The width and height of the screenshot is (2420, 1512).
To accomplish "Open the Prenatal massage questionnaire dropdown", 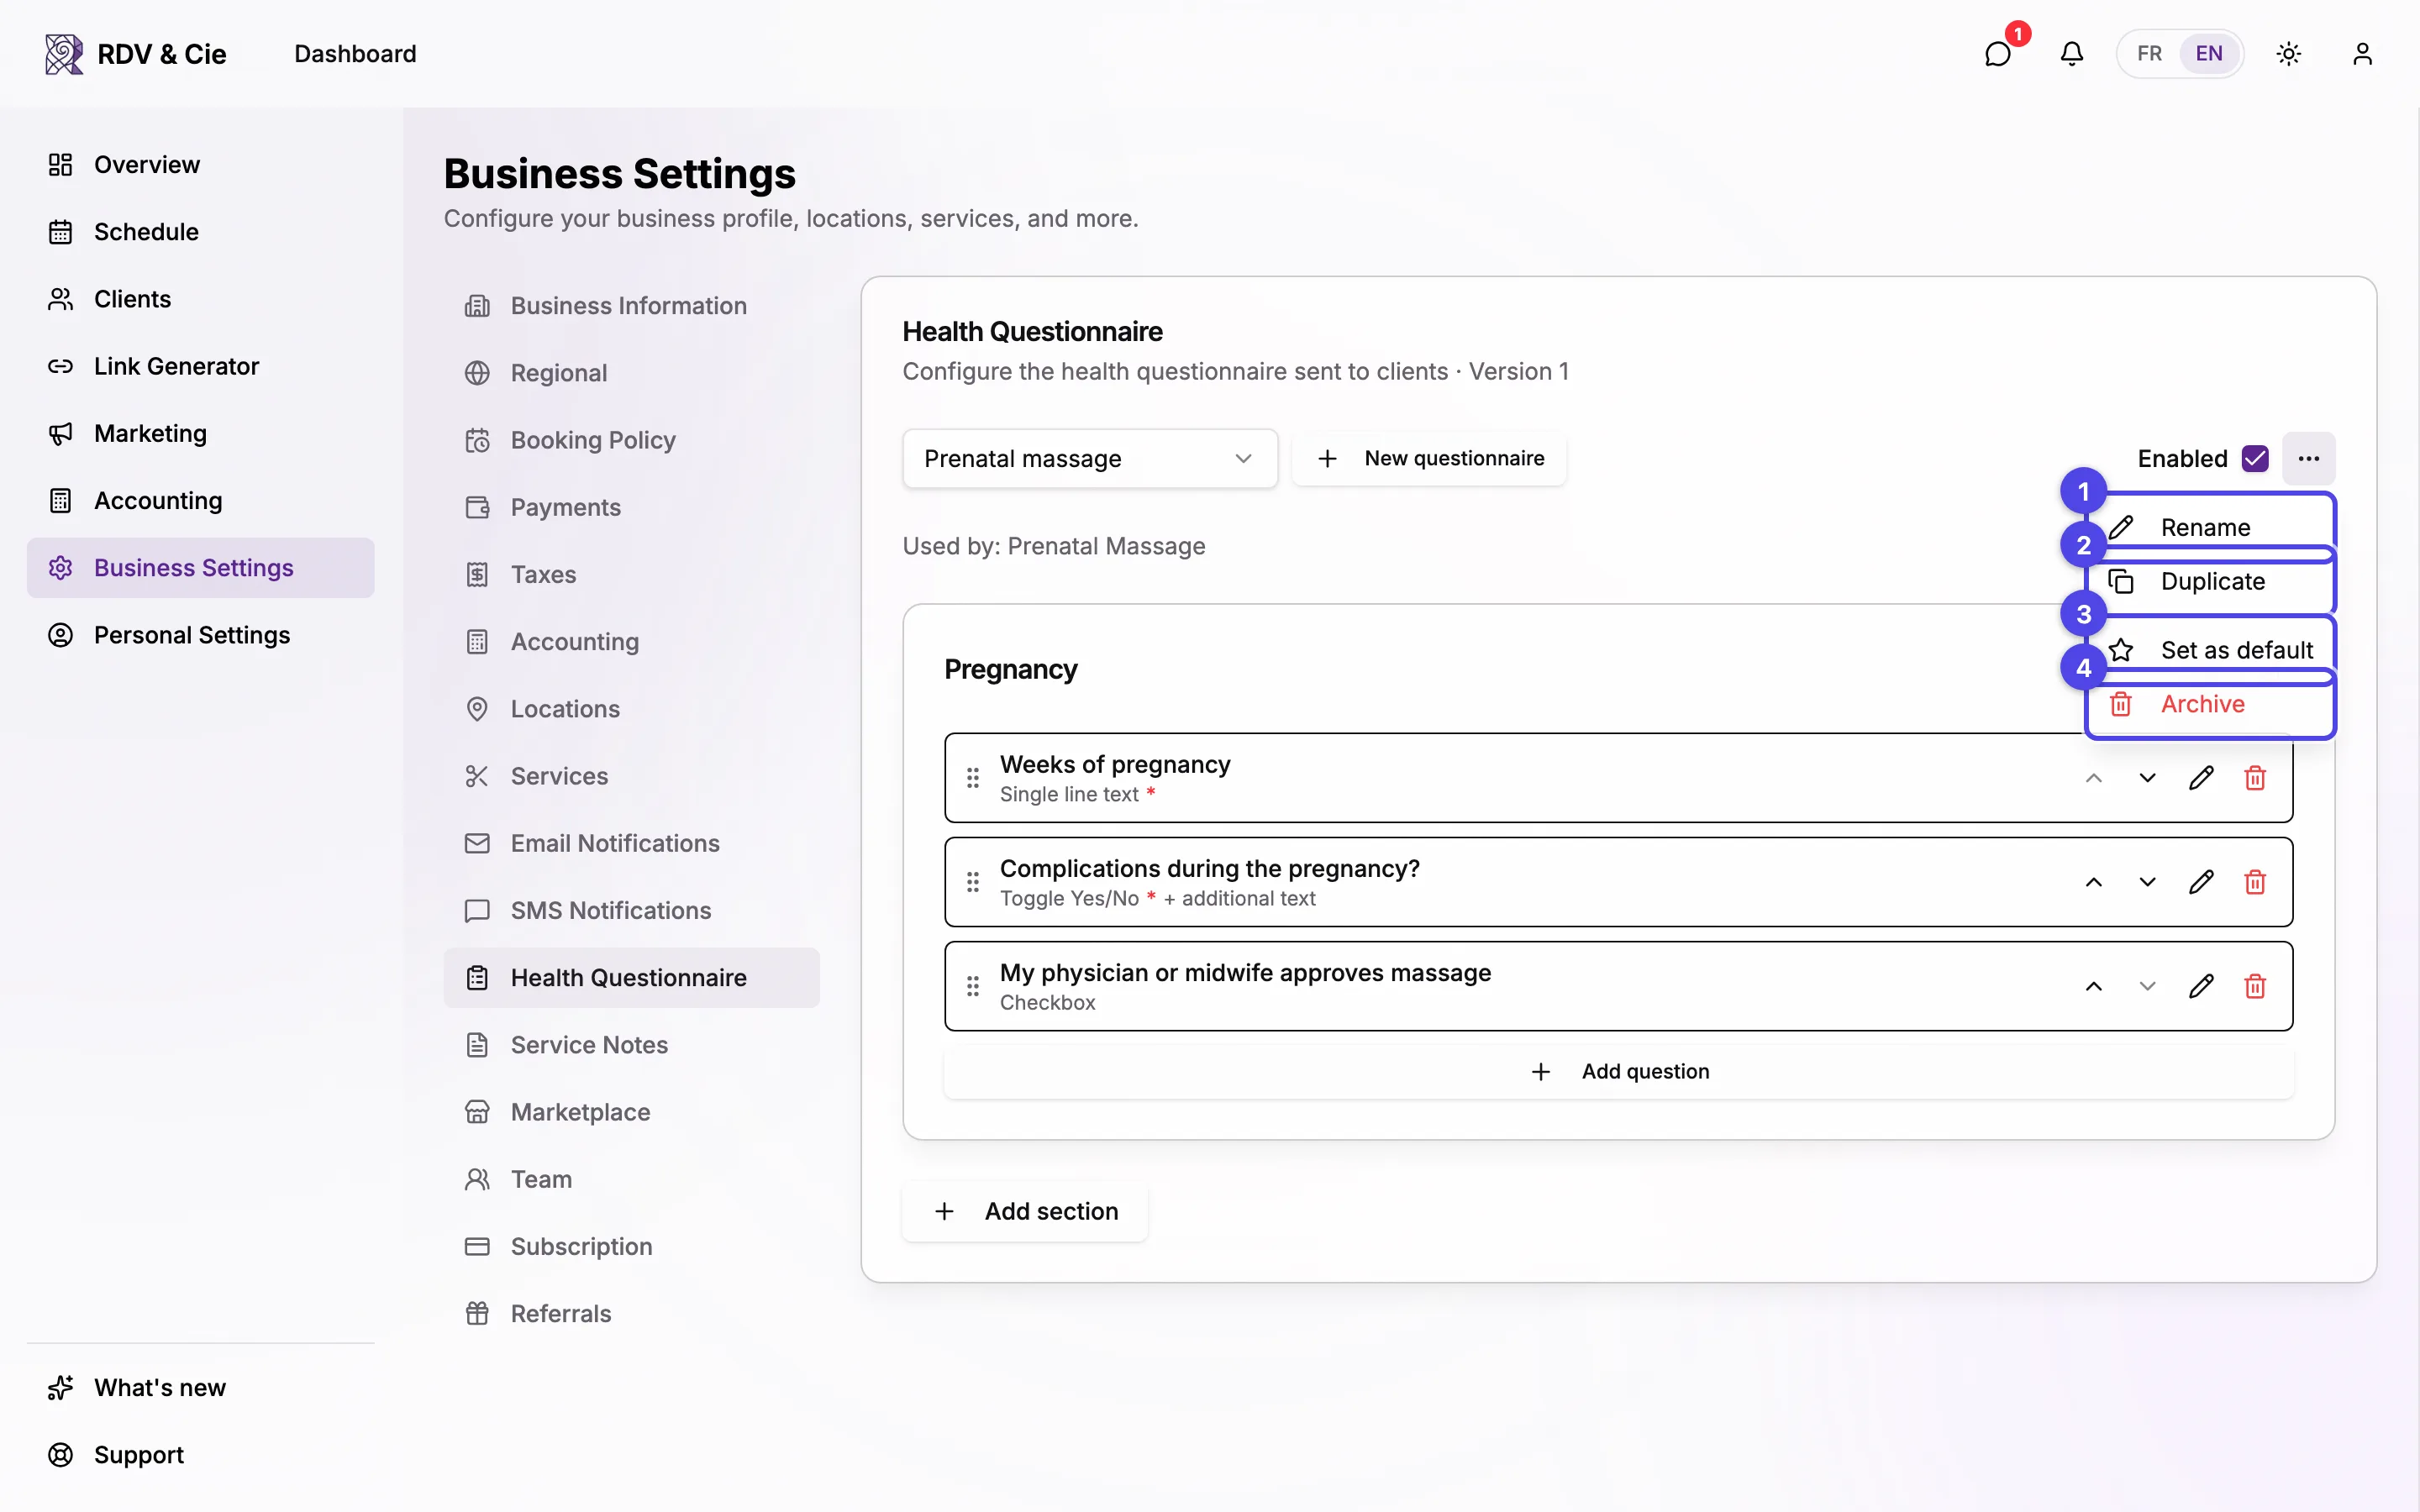I will [x=1090, y=458].
